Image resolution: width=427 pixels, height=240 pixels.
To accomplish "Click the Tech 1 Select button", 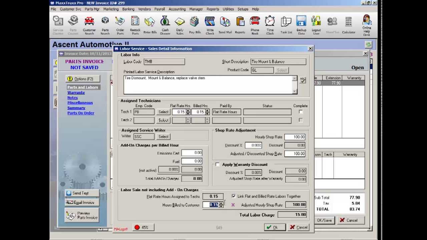I will point(163,112).
